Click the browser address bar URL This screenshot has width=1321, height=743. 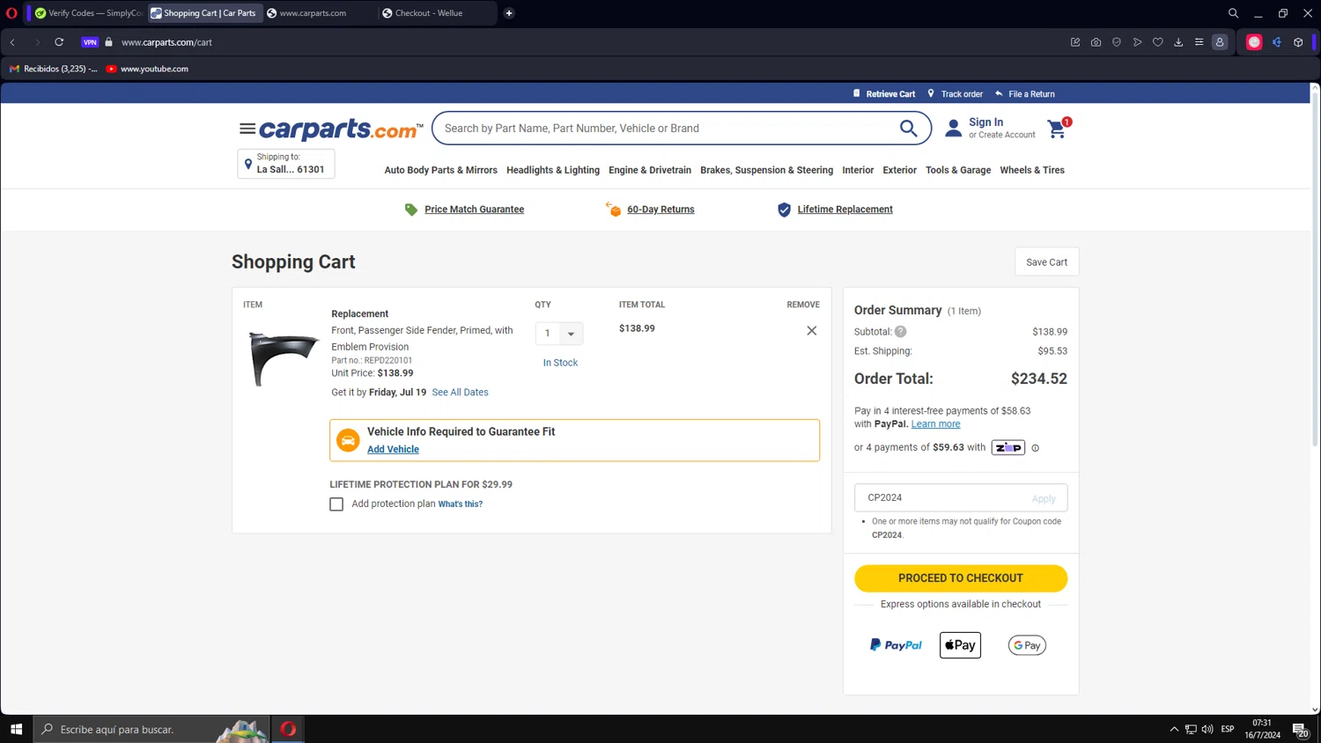click(x=166, y=42)
